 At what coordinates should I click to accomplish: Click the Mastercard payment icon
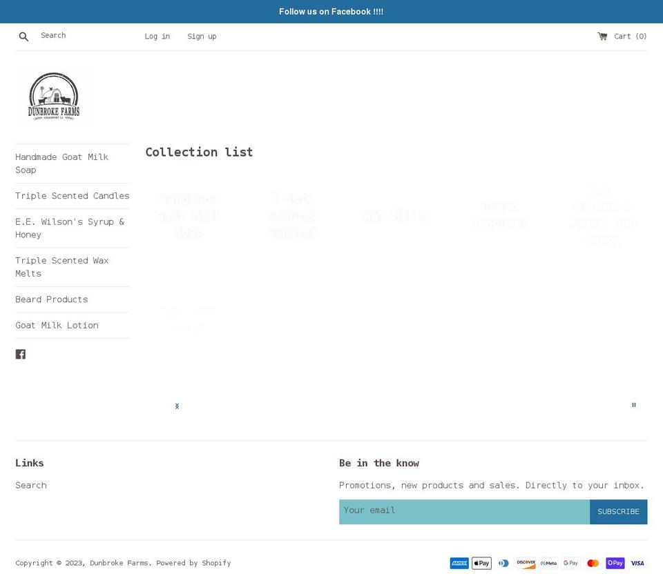click(x=593, y=563)
